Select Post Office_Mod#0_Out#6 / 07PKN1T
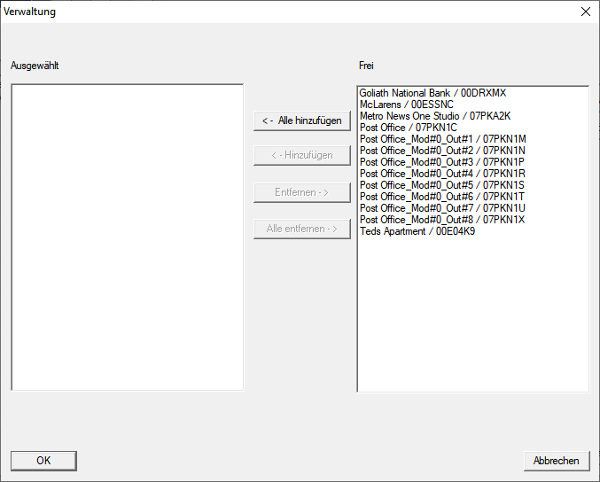600x482 pixels. (x=442, y=197)
